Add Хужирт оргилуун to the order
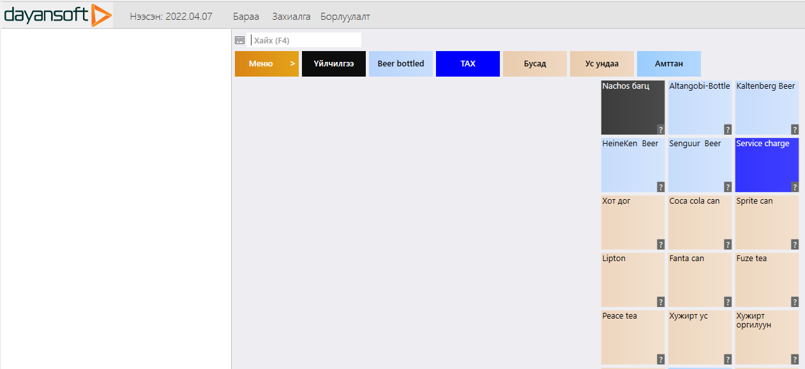Screen dimensions: 805x369 767,338
